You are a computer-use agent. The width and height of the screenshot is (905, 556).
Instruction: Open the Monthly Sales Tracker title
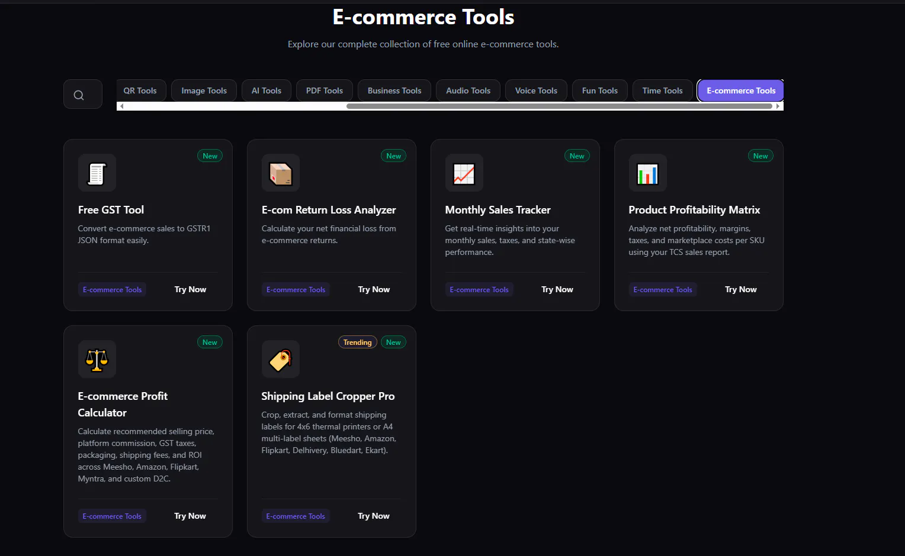point(498,210)
